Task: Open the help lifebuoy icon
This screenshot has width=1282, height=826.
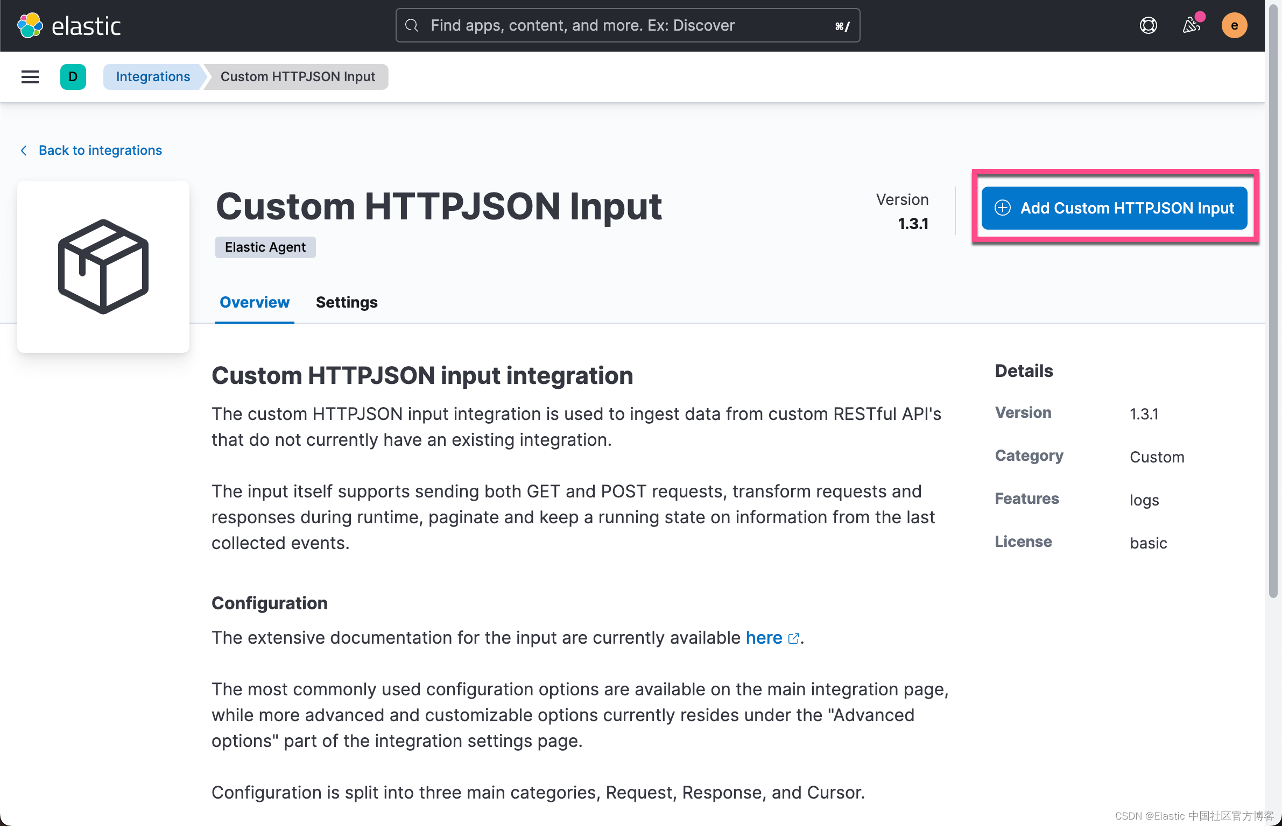Action: pyautogui.click(x=1148, y=25)
